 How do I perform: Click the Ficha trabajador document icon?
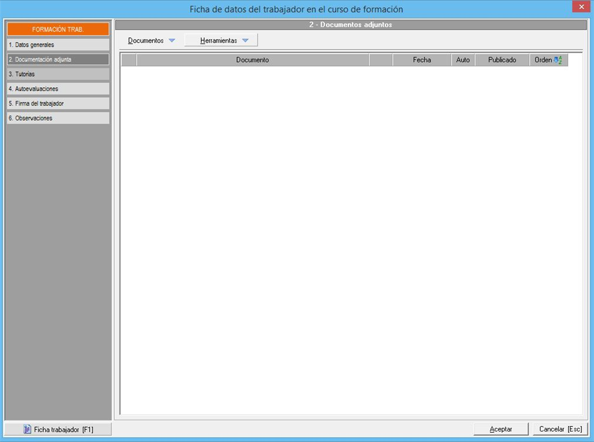[x=27, y=429]
